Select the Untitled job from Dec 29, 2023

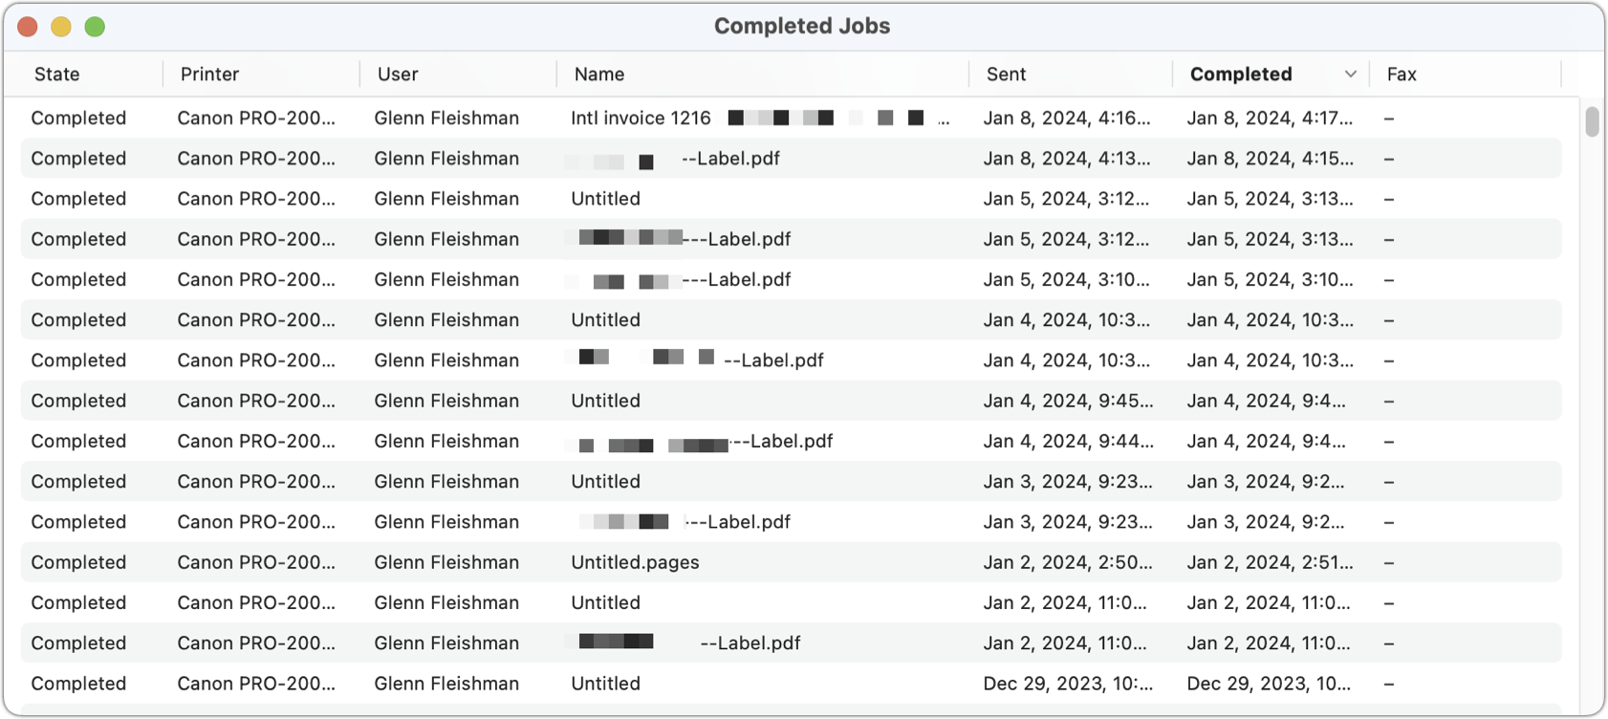pyautogui.click(x=605, y=684)
